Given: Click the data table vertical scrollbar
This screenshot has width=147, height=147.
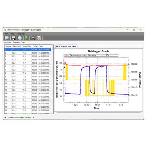Looking at the screenshot, I should (x=52, y=80).
